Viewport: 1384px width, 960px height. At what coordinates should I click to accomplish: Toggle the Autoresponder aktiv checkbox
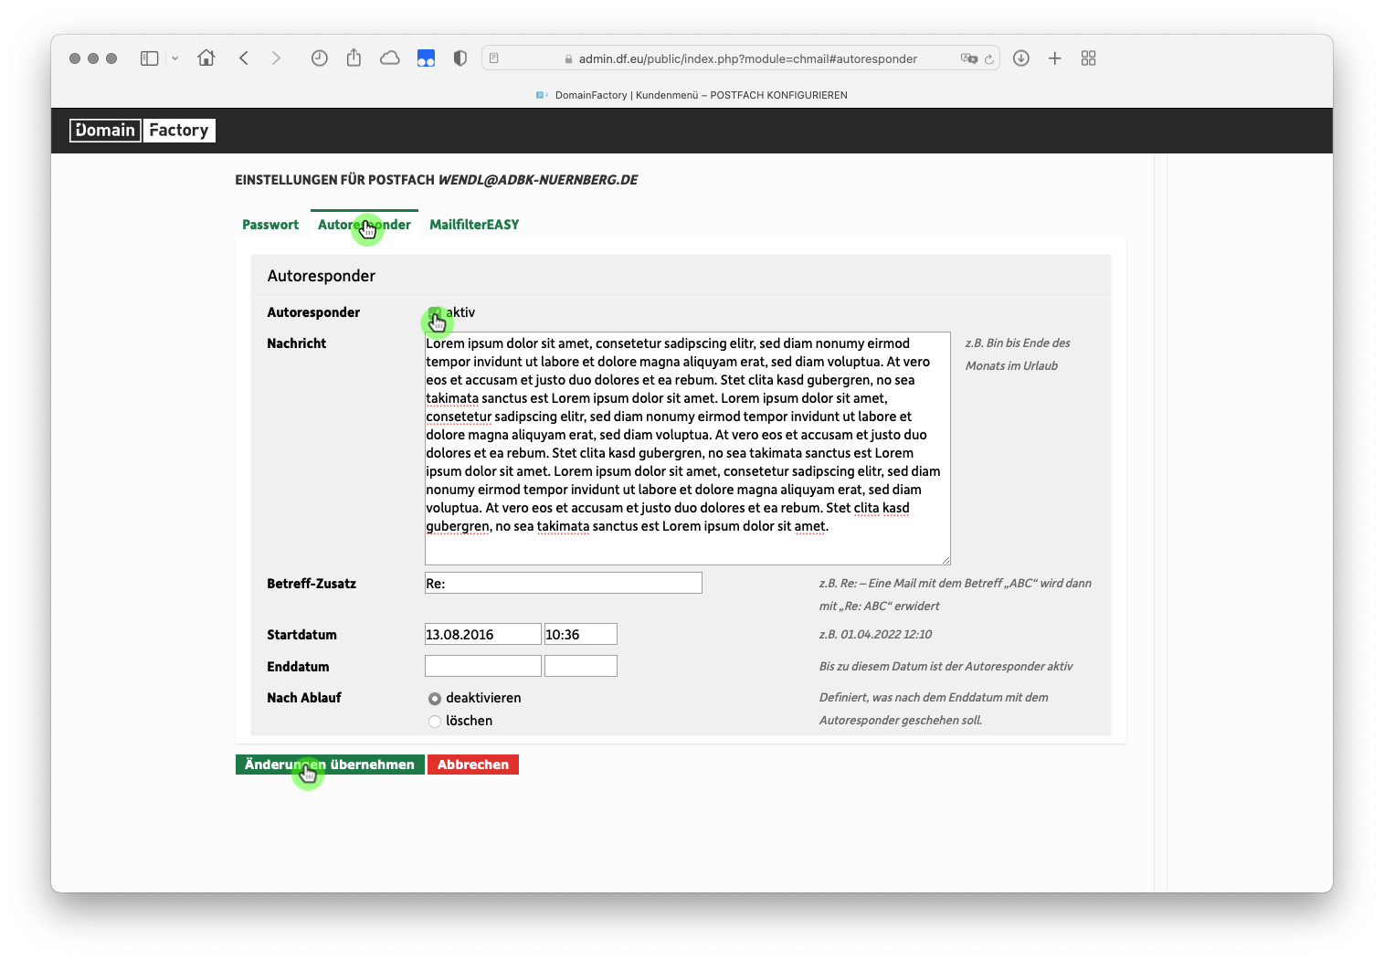pos(435,313)
